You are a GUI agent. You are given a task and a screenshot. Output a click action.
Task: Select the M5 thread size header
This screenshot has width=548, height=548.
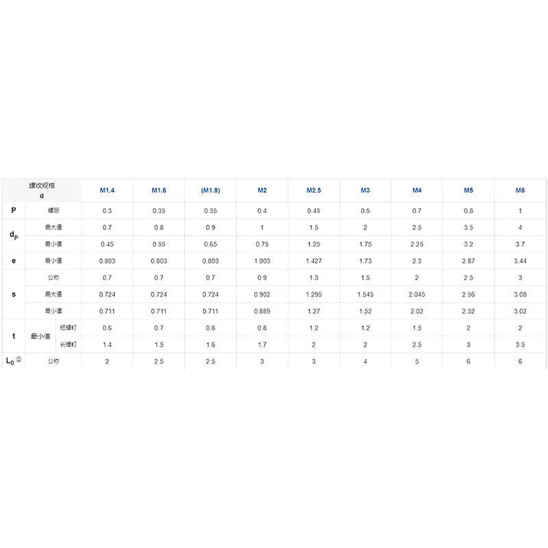tap(469, 190)
